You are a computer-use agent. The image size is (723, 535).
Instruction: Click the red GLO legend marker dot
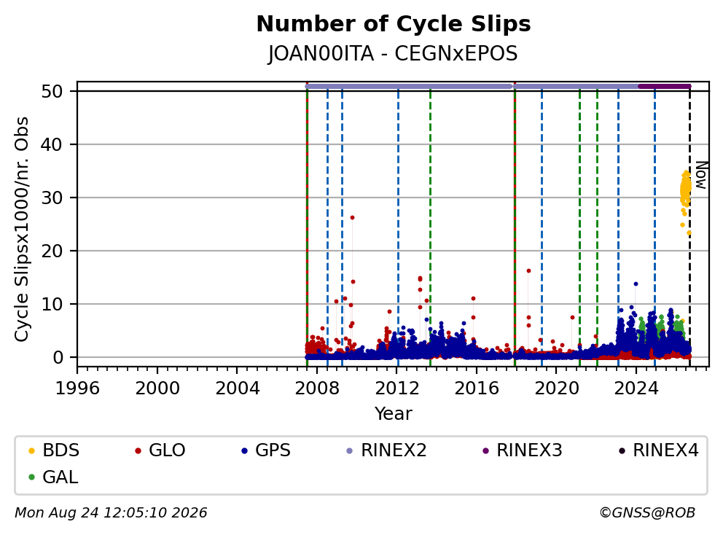pyautogui.click(x=138, y=450)
